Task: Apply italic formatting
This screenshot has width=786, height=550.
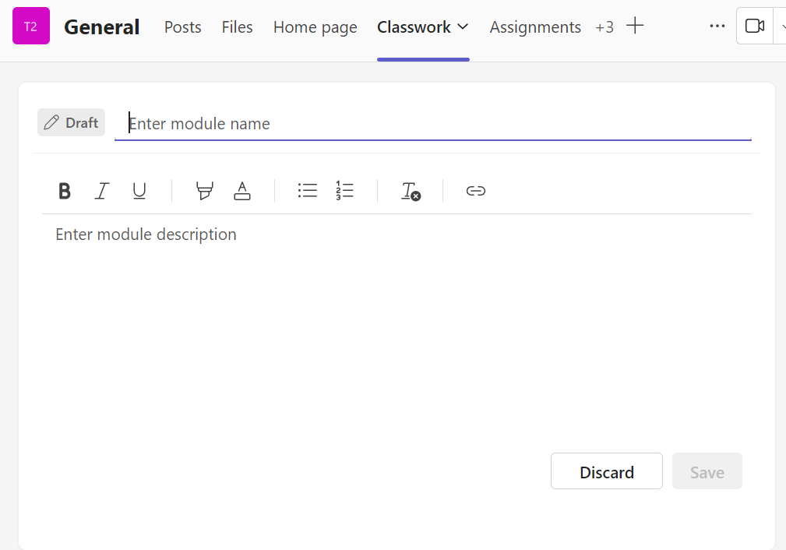Action: click(x=101, y=191)
